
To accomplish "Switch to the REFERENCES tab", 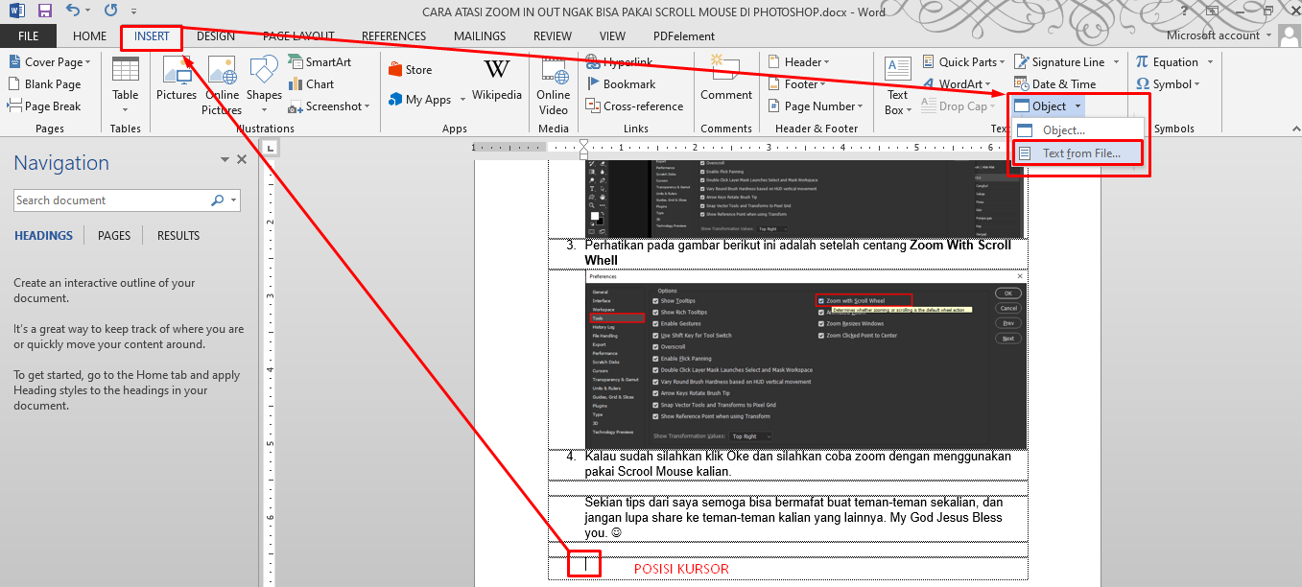I will [x=393, y=36].
